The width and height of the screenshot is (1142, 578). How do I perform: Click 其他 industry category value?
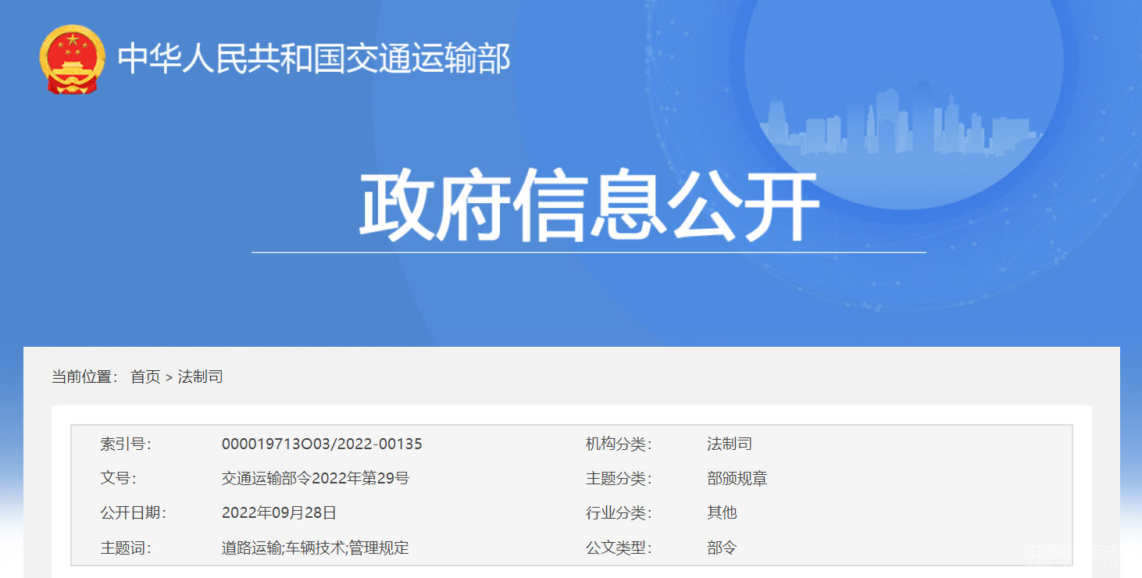coord(722,512)
